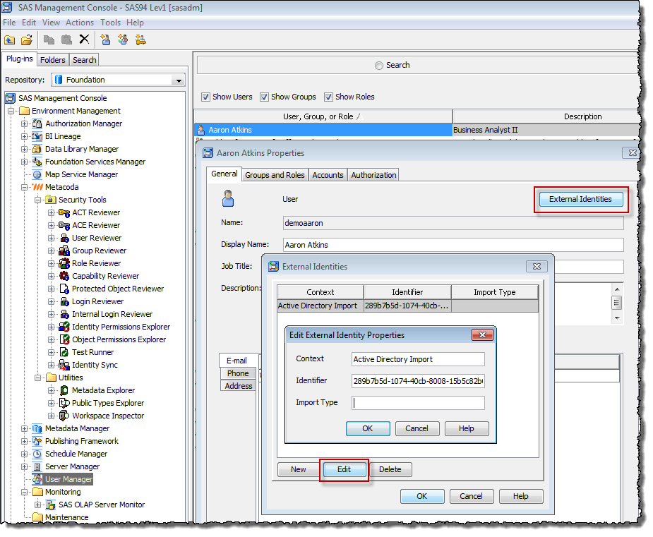This screenshot has height=537, width=653.
Task: Click the New Role toolbar icon
Action: 140,40
